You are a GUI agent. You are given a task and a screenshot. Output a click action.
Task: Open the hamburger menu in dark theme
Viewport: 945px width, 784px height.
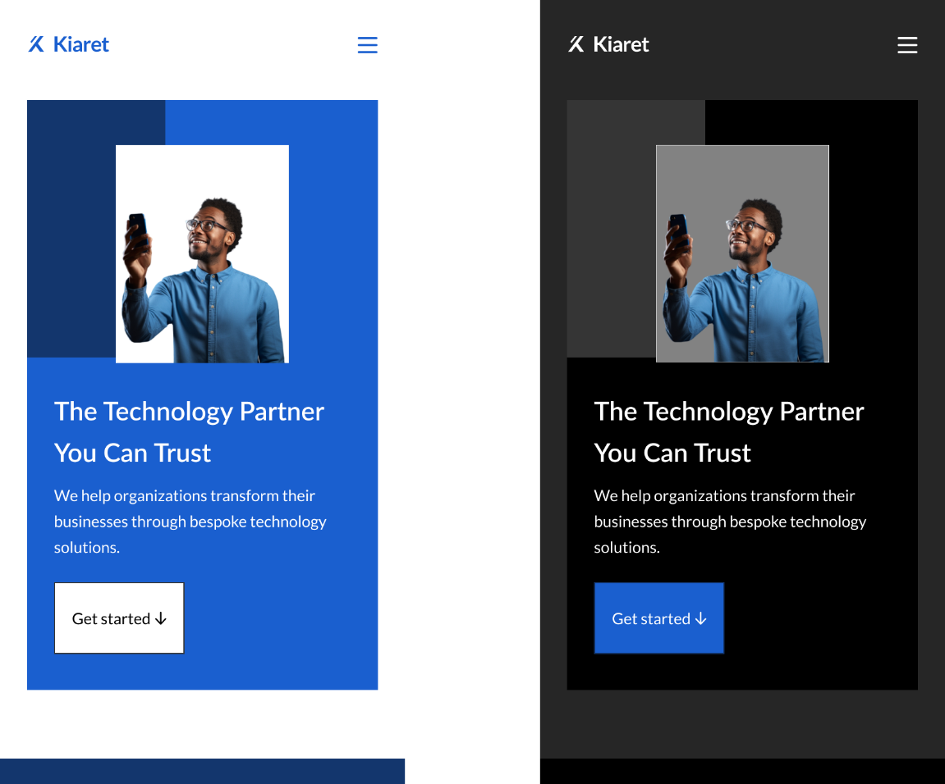point(907,45)
